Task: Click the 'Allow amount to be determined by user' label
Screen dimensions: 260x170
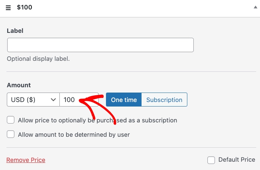Action: click(74, 134)
